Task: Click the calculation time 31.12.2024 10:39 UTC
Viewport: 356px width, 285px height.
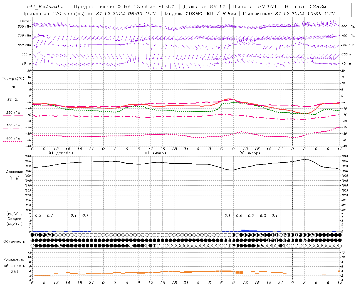Action: point(305,14)
